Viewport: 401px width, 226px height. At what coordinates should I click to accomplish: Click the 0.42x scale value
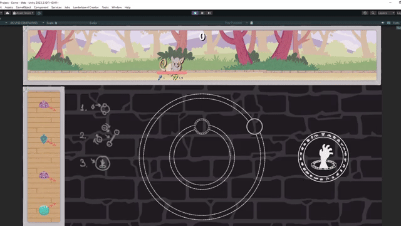(93, 23)
